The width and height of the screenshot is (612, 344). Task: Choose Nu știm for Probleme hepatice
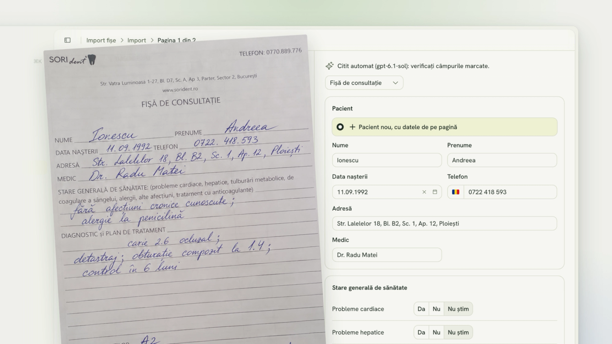click(x=458, y=333)
